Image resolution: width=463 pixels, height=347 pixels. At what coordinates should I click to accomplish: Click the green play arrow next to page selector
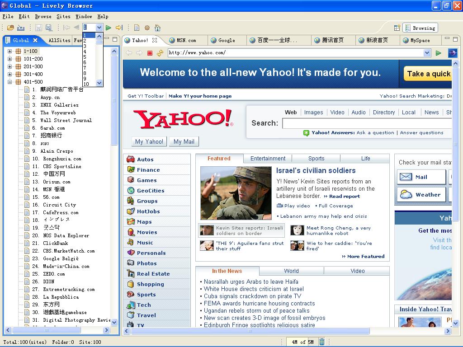tap(109, 28)
